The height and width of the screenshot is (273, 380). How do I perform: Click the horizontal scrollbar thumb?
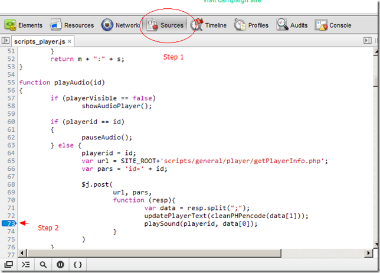coord(154,253)
